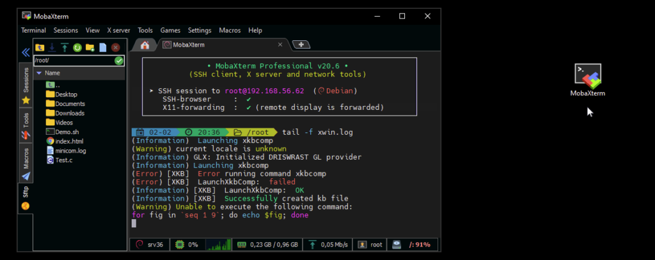Image resolution: width=655 pixels, height=260 pixels.
Task: Click the 'Successfully created kb file' line
Action: (x=241, y=199)
